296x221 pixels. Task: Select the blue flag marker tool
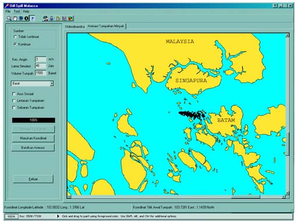coord(32,19)
